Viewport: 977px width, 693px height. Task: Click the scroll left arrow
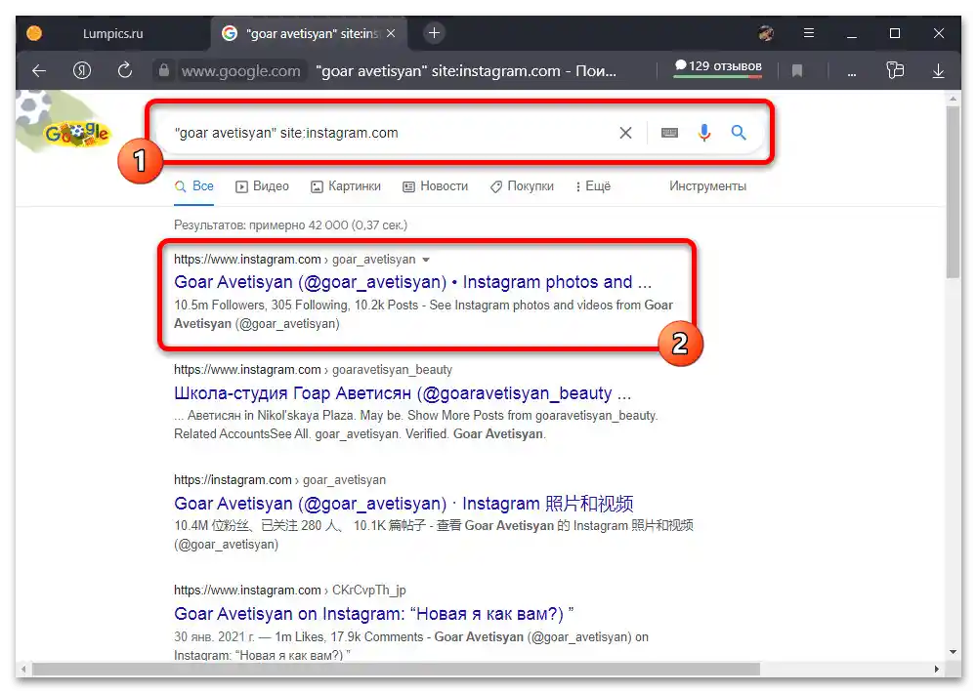pos(23,670)
